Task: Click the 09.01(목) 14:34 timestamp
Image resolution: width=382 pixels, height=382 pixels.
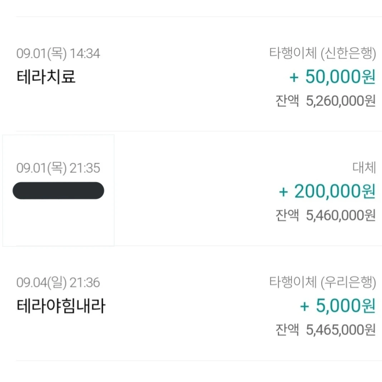Action: 58,54
